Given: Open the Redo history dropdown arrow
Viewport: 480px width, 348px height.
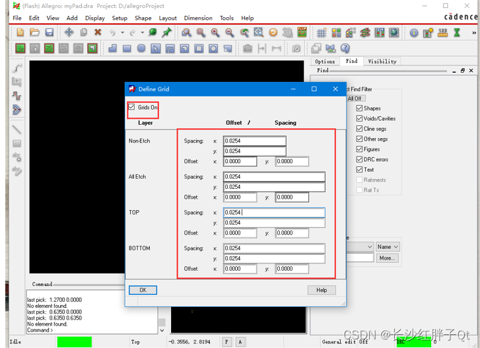Looking at the screenshot, I should (143, 32).
